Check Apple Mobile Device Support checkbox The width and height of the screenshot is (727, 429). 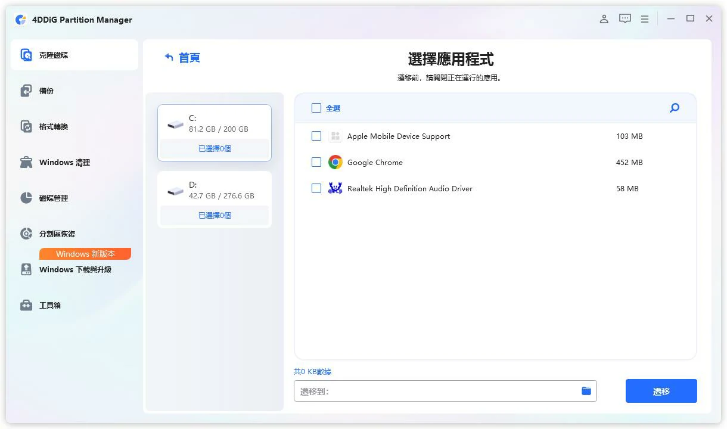tap(316, 136)
